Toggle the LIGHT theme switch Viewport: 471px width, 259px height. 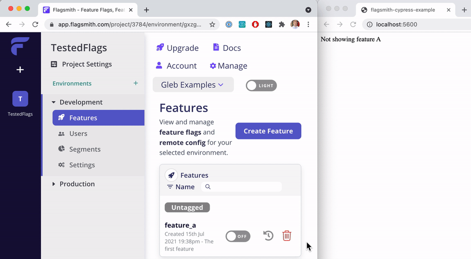coord(261,86)
